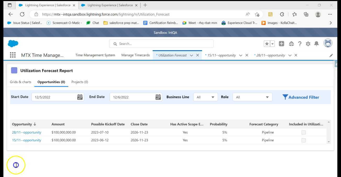Open the End Date calendar picker
This screenshot has height=177, width=341.
(x=158, y=97)
